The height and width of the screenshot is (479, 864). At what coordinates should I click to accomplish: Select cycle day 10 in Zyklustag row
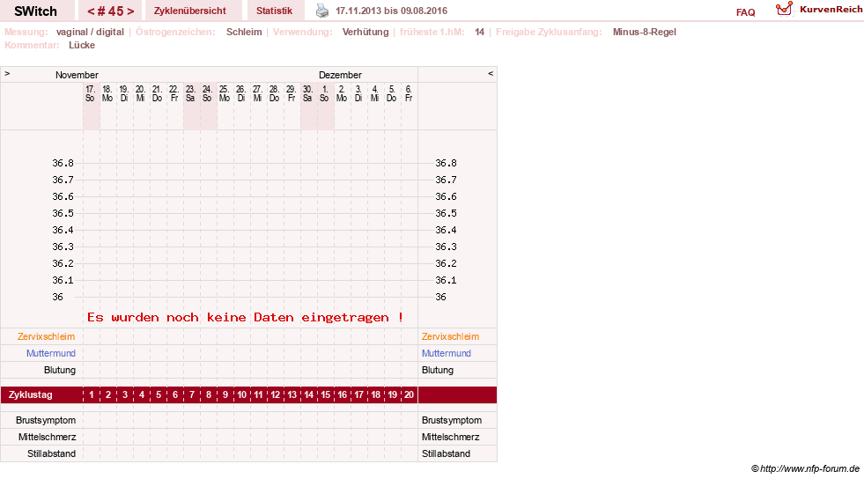[242, 394]
